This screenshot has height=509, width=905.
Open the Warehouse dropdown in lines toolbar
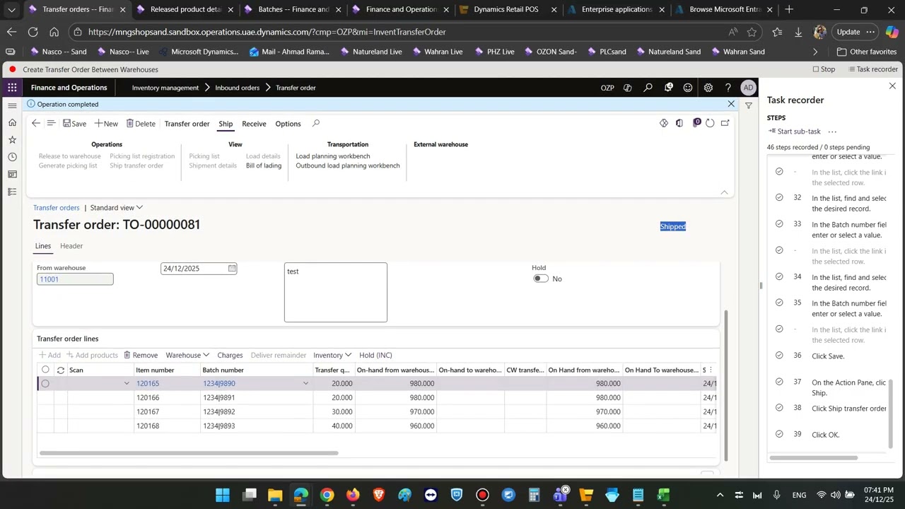187,355
